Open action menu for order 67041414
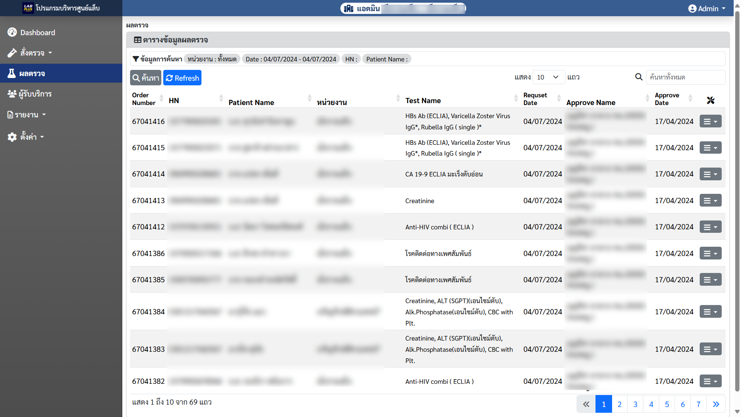 [x=711, y=174]
